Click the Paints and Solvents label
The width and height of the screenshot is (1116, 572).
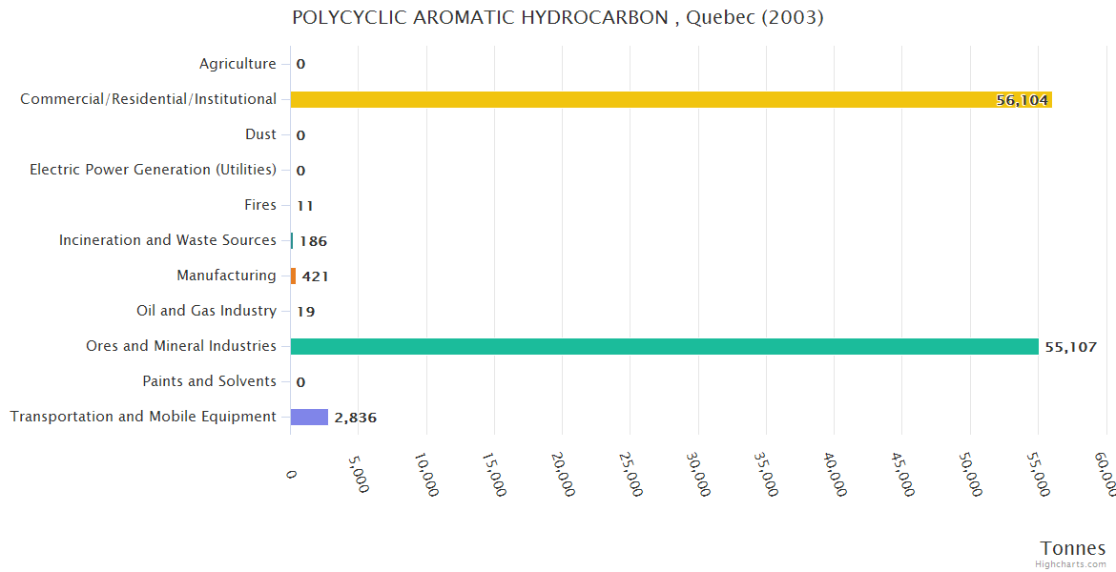click(x=209, y=381)
